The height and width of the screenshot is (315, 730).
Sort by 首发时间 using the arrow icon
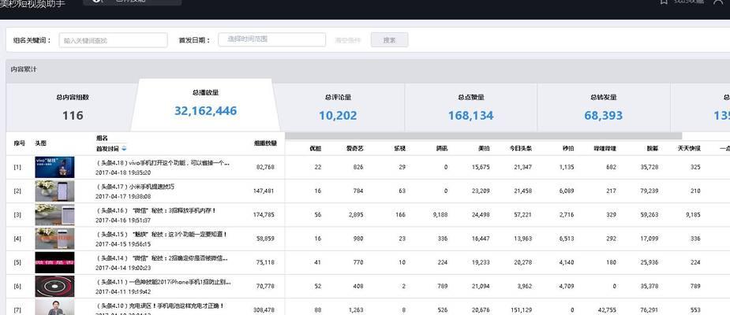[x=125, y=149]
